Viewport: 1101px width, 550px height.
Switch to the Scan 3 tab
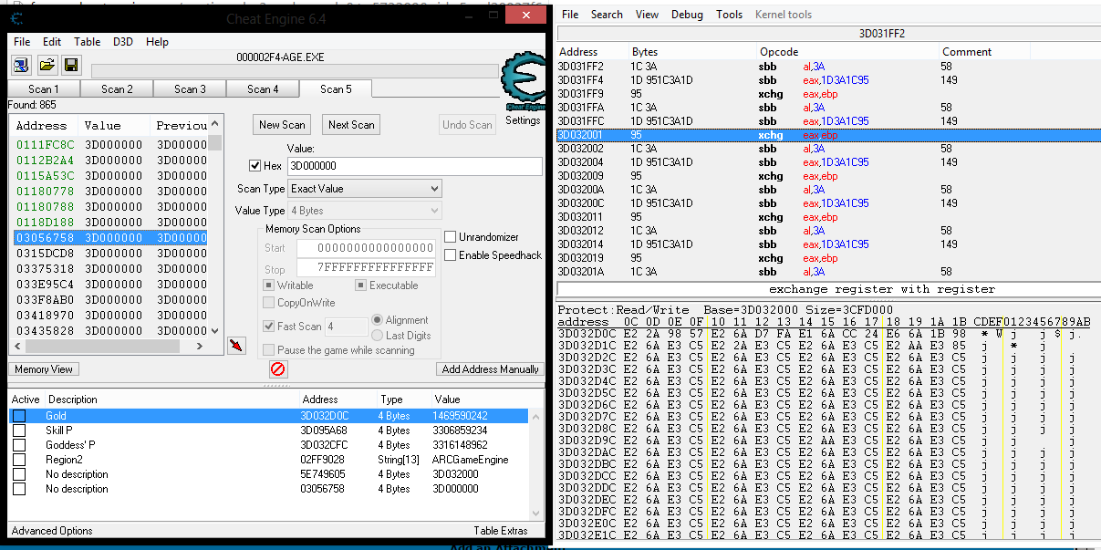pyautogui.click(x=190, y=88)
